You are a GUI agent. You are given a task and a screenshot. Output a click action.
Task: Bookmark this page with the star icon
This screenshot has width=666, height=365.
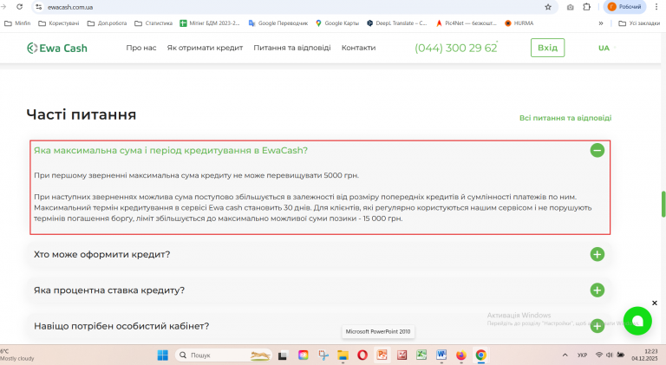[548, 7]
